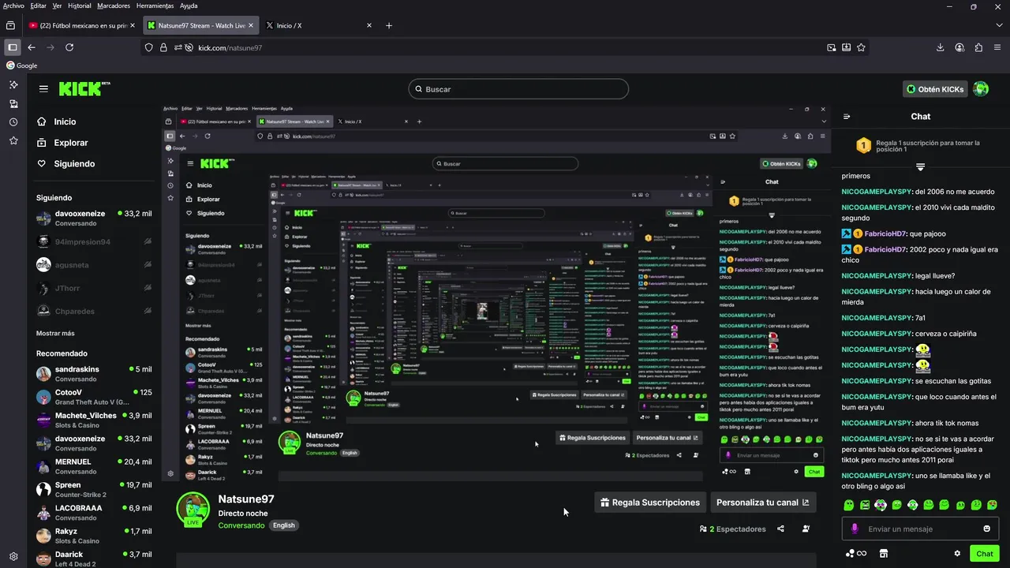Image resolution: width=1010 pixels, height=568 pixels.
Task: Click the Regala Suscripciones button
Action: coord(650,503)
